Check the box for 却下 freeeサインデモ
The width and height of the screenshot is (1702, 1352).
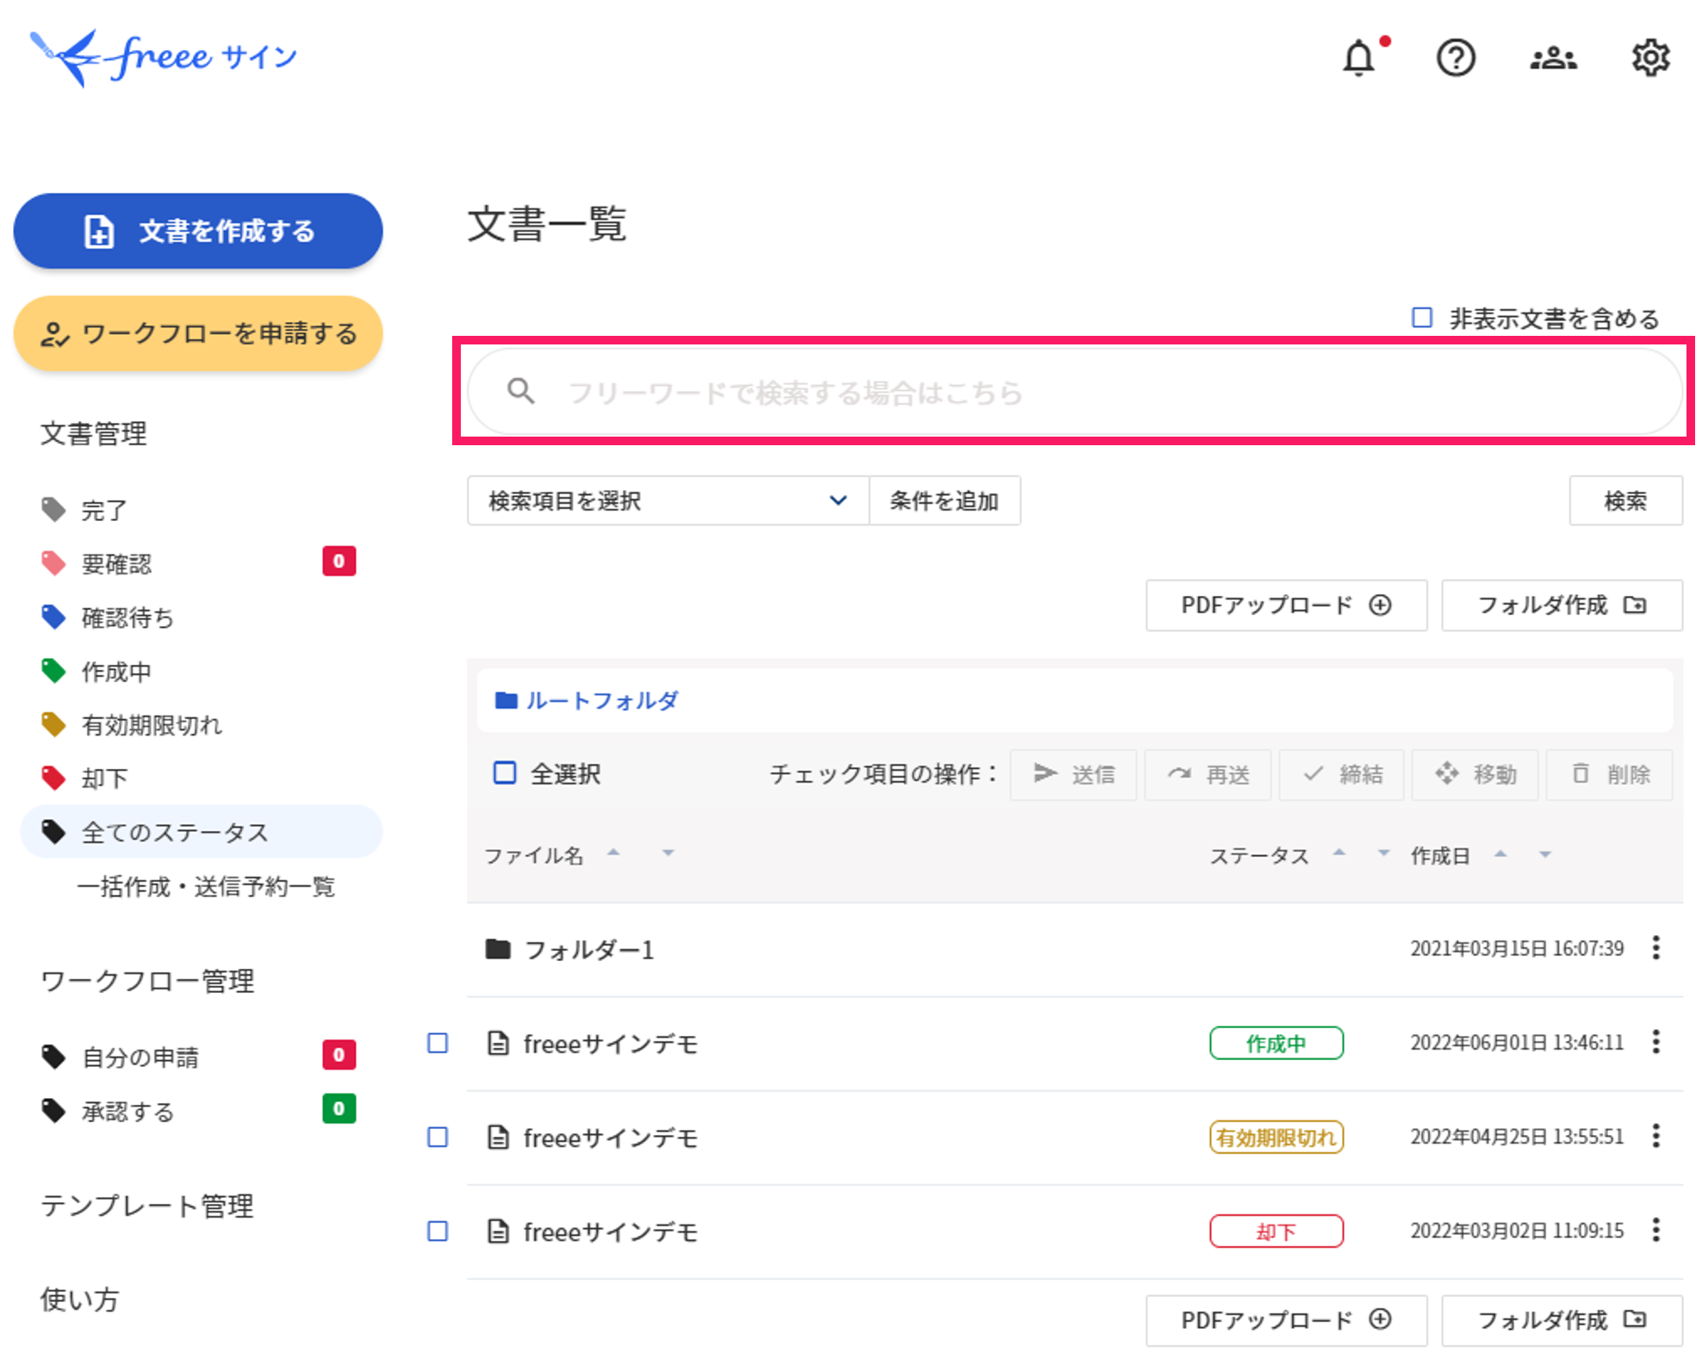coord(438,1231)
